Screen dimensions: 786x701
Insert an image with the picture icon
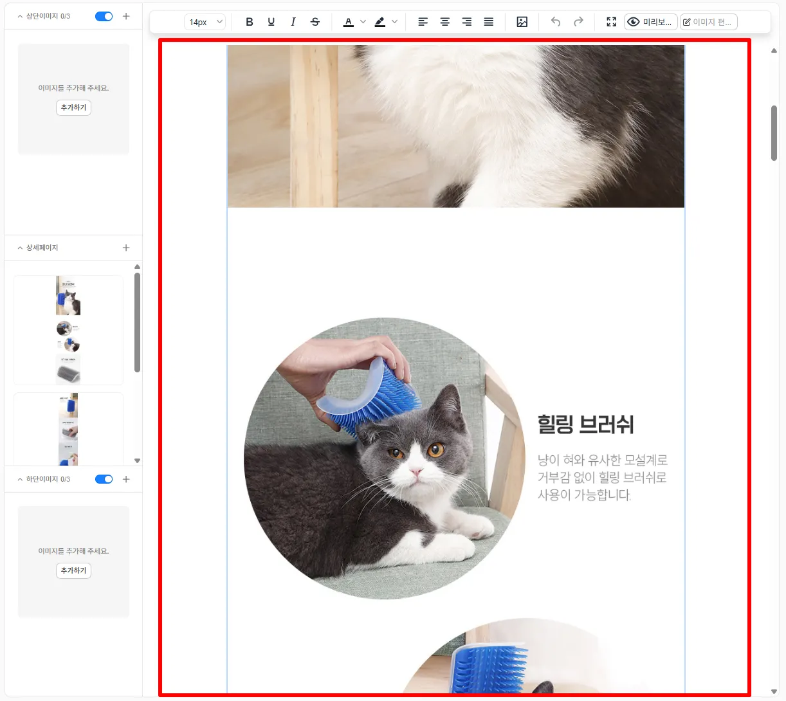point(522,22)
